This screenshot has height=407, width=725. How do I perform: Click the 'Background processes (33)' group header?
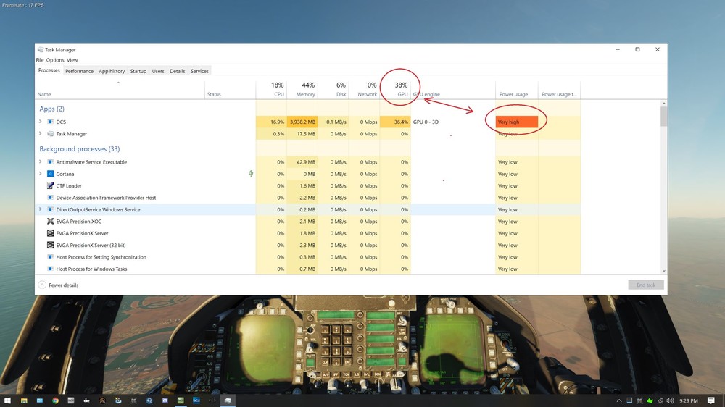pos(80,148)
